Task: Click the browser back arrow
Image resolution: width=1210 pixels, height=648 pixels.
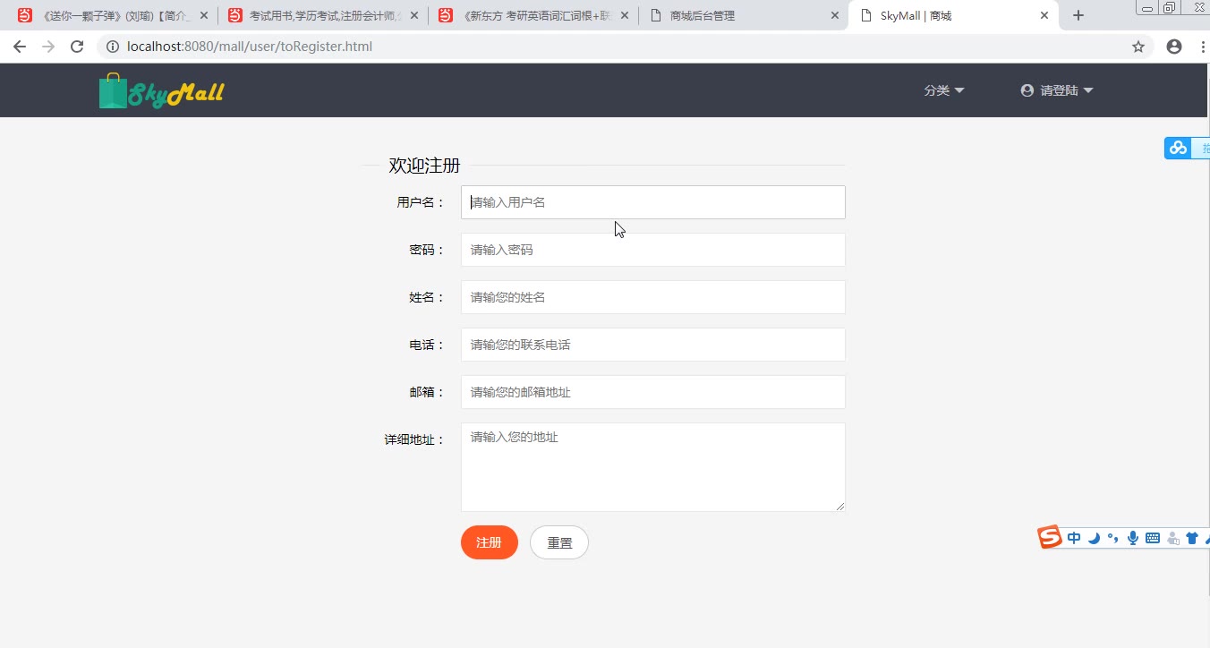Action: [x=20, y=47]
